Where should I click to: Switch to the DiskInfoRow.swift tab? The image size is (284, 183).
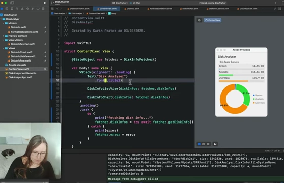coord(189,9)
